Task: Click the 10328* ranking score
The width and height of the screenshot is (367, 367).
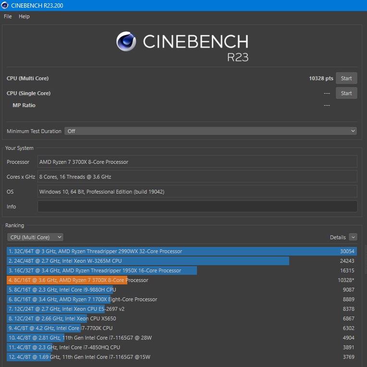Action: coord(346,280)
